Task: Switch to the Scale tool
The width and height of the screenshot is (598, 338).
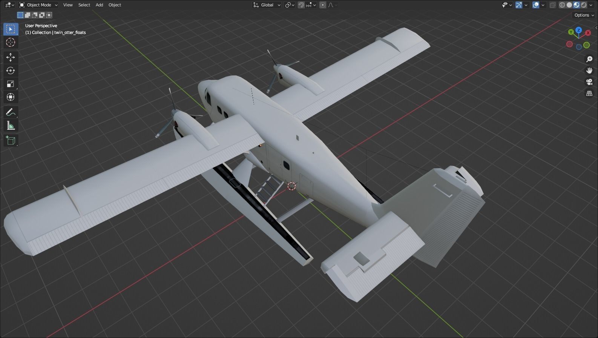Action: coord(11,84)
